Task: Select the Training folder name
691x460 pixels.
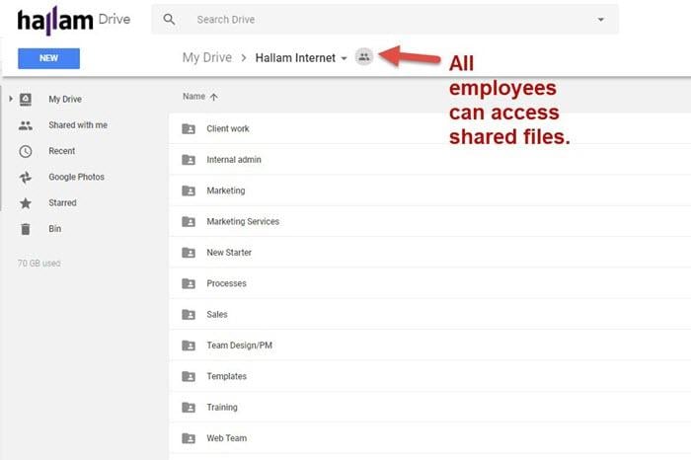Action: [222, 407]
